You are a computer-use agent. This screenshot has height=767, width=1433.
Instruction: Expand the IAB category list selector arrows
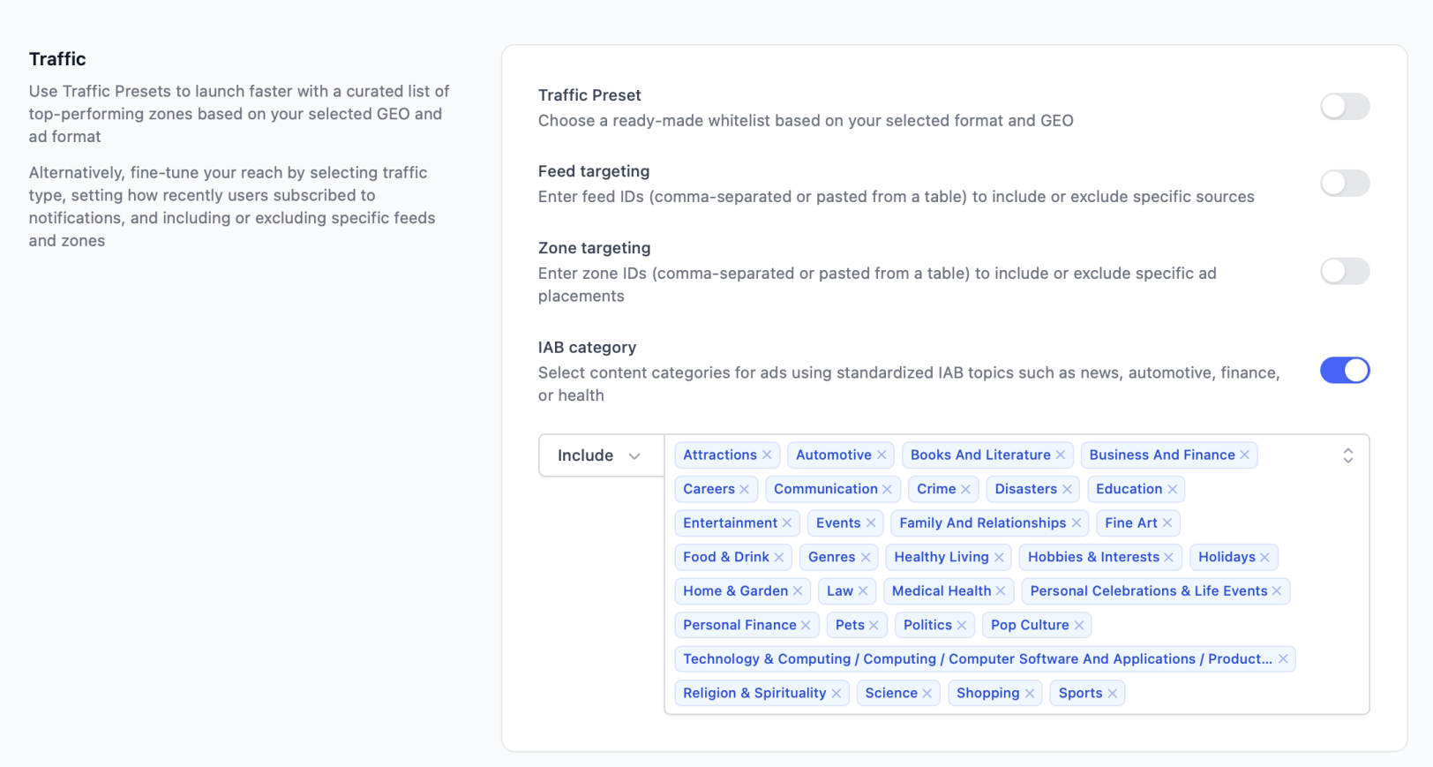pyautogui.click(x=1347, y=455)
